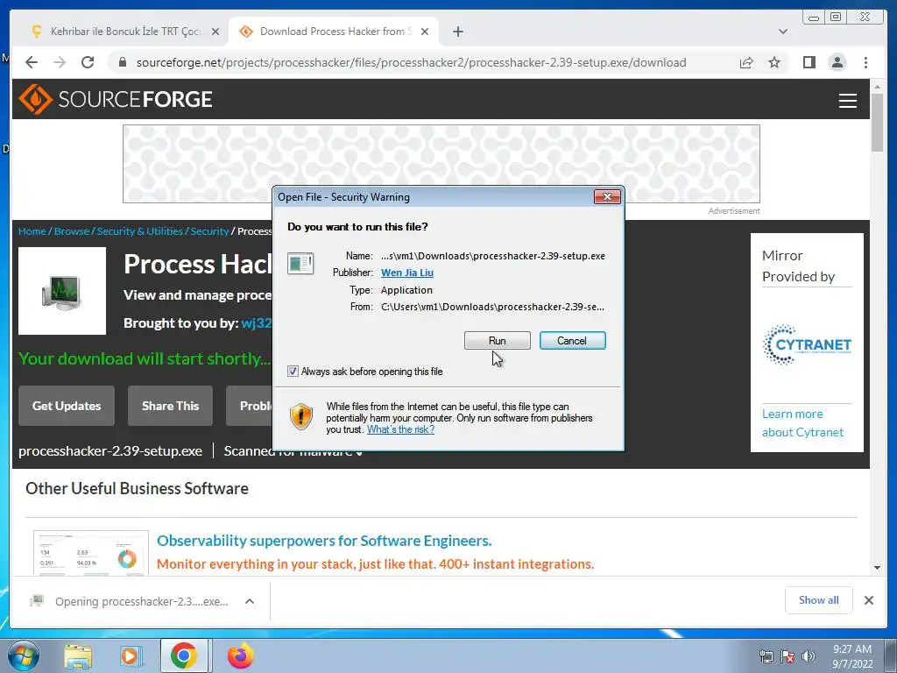
Task: Open the Wen Jia Liu publisher link
Action: [x=407, y=273]
